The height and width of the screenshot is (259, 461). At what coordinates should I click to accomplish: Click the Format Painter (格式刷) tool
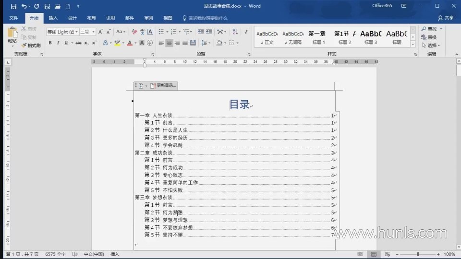point(31,45)
